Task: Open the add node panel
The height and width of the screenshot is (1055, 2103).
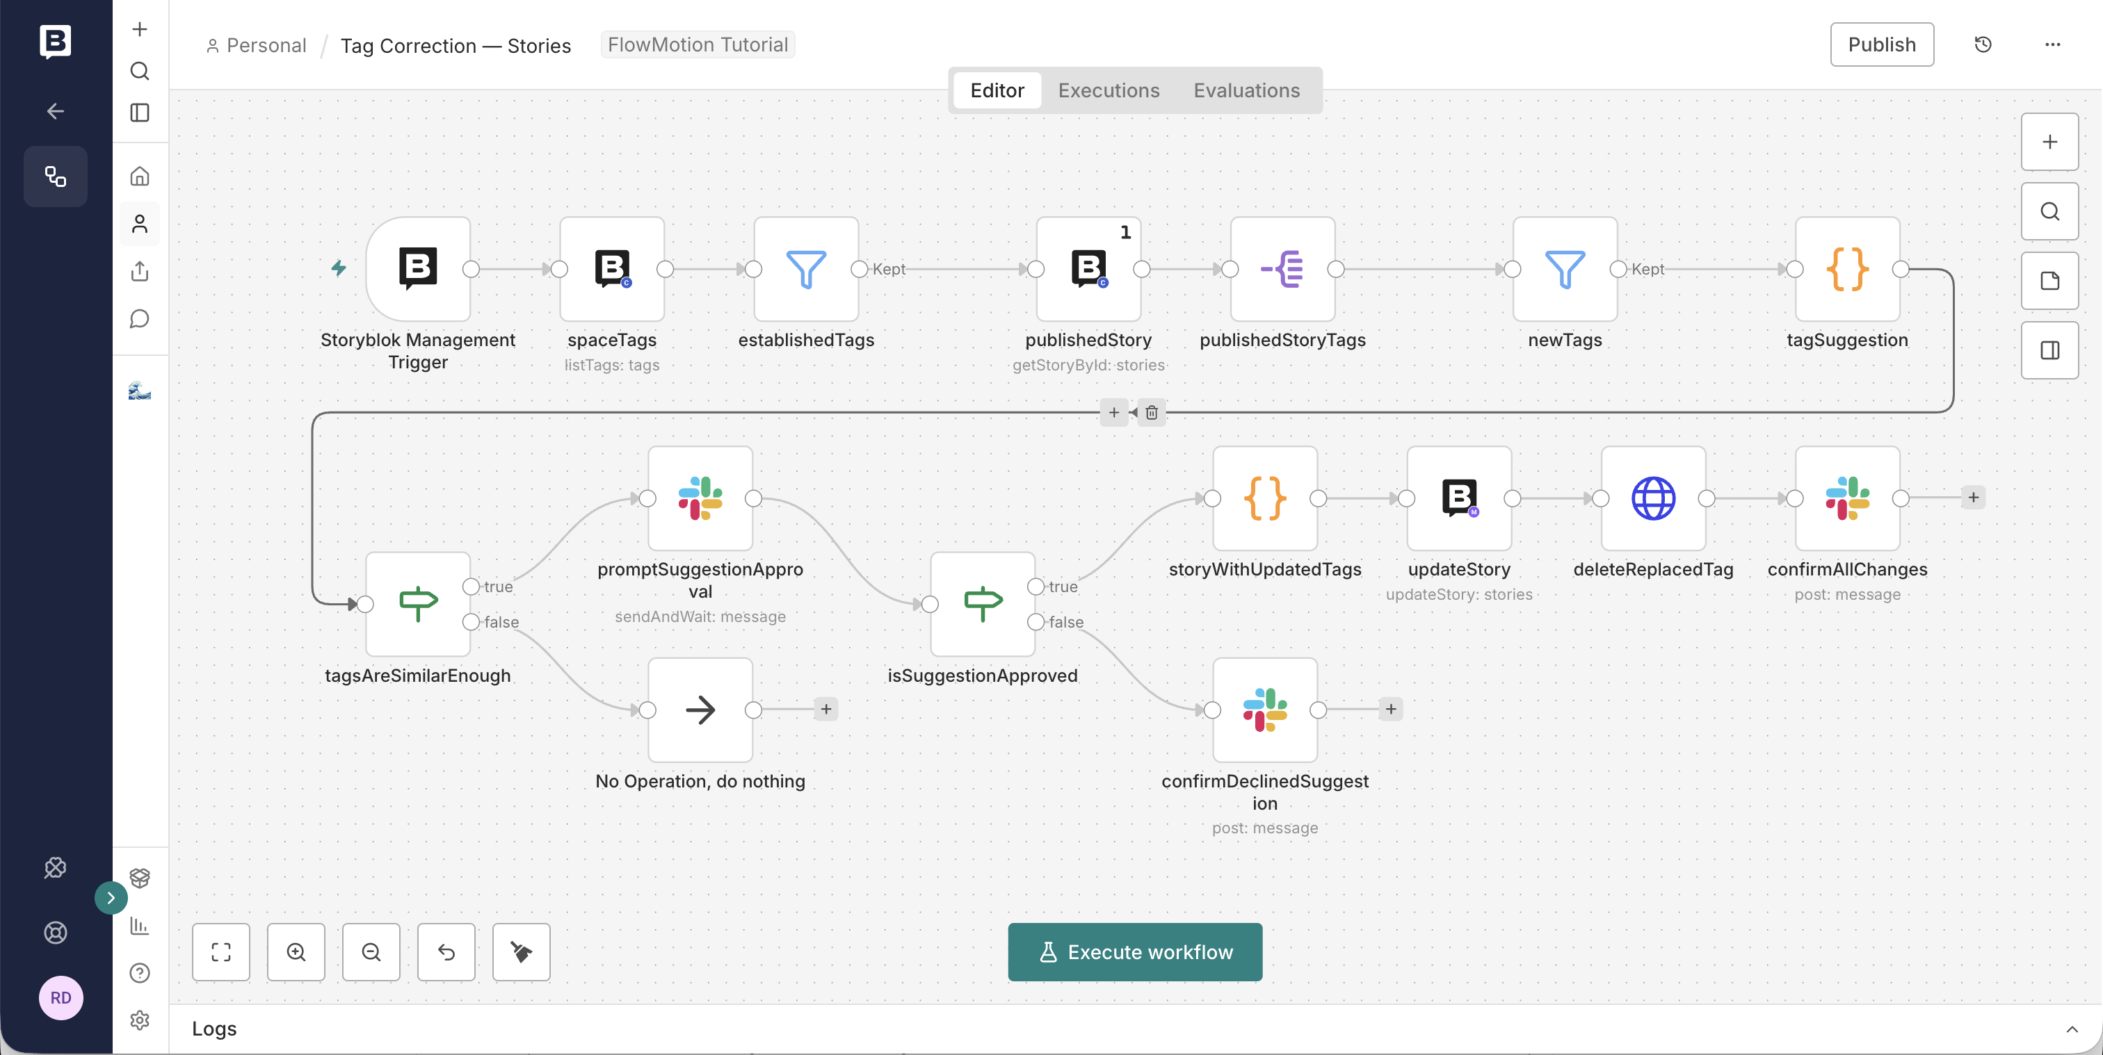Action: point(2049,142)
